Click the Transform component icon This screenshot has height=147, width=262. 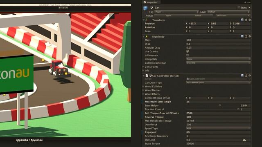tap(147, 20)
